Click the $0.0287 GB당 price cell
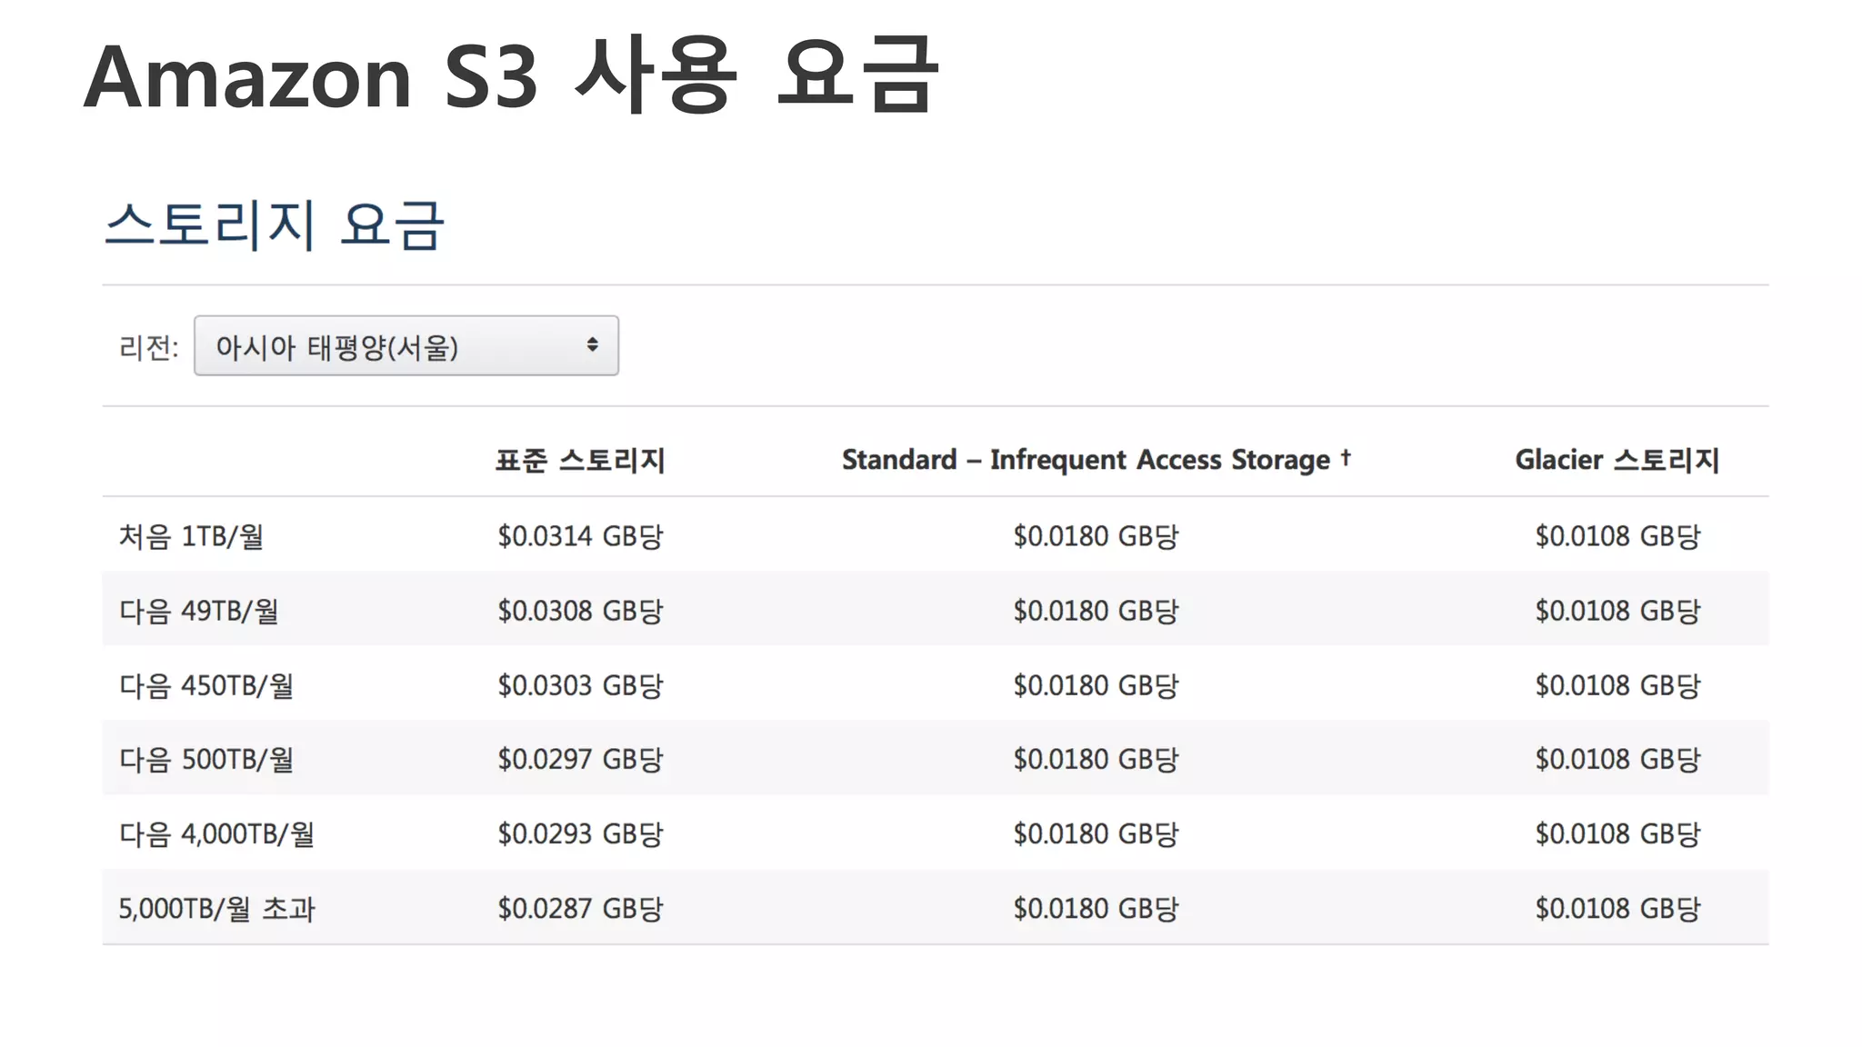The image size is (1862, 1047). click(x=580, y=909)
